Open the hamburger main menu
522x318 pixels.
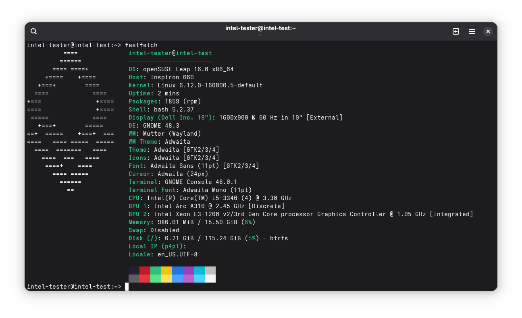472,31
